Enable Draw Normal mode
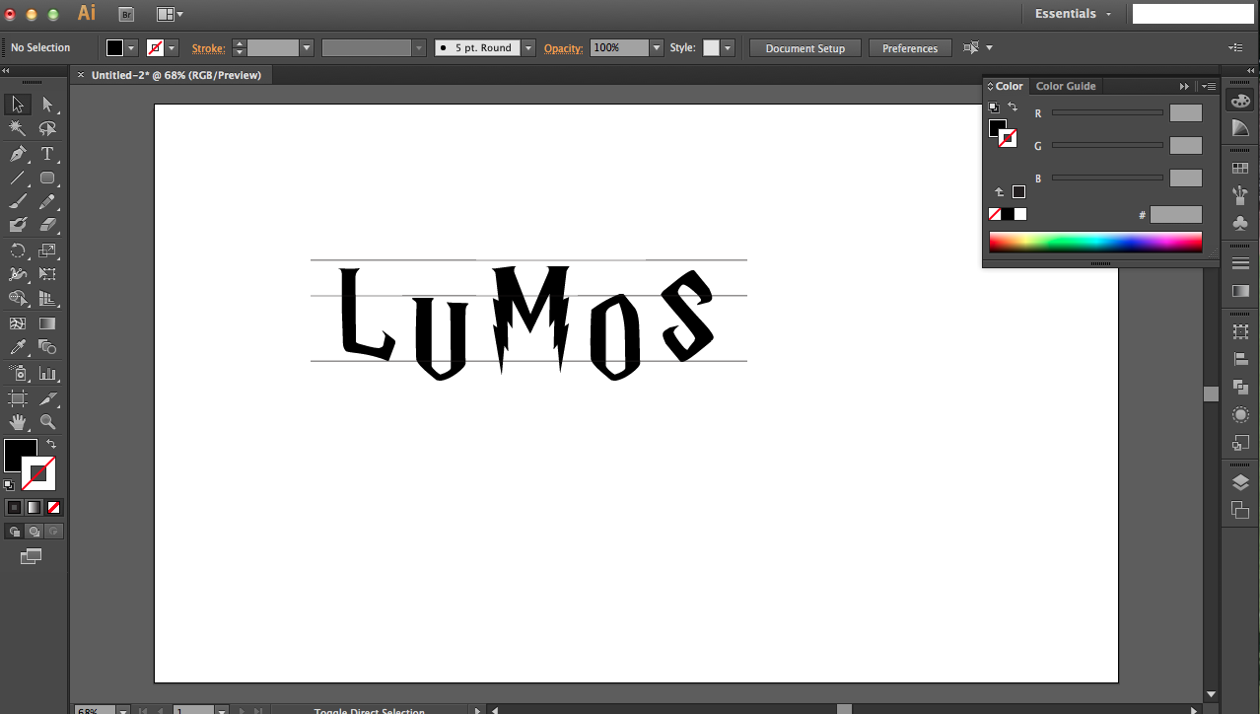 pos(14,532)
